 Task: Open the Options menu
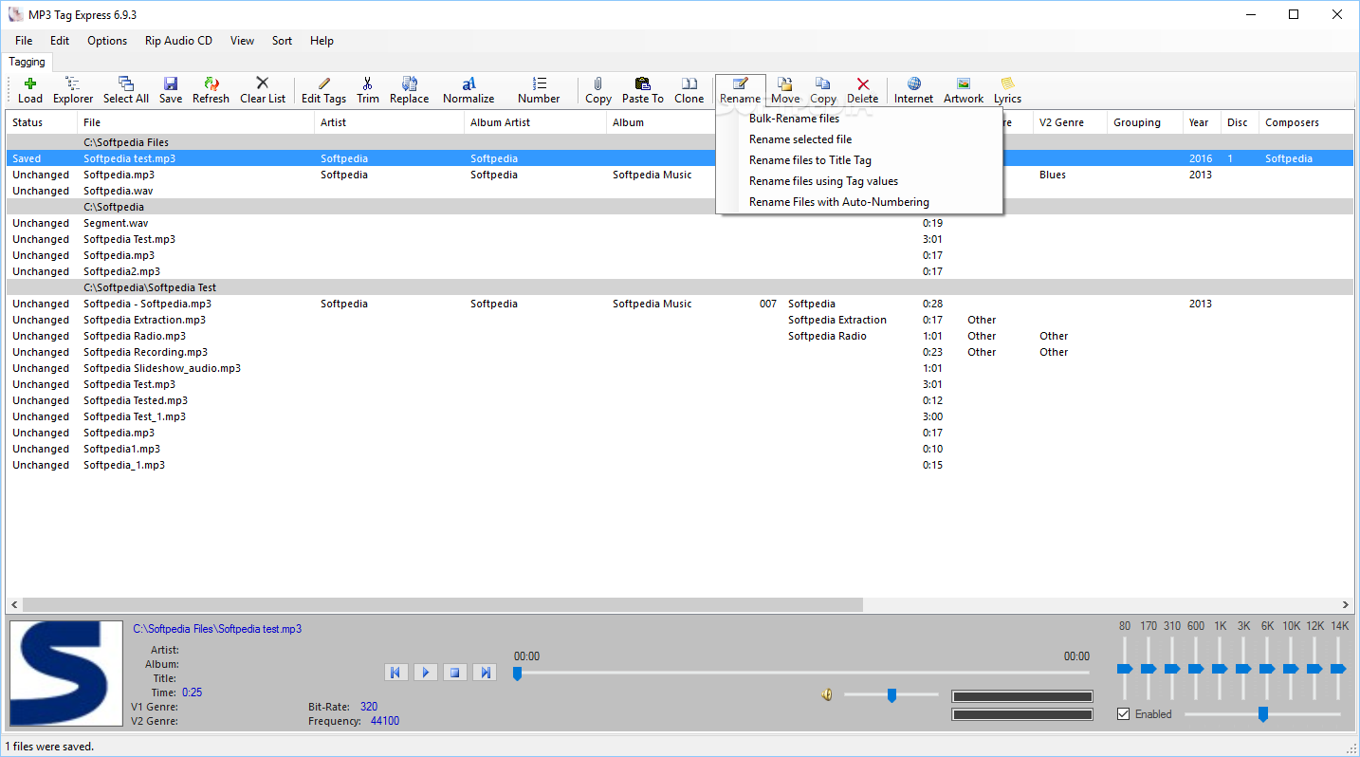click(x=107, y=41)
